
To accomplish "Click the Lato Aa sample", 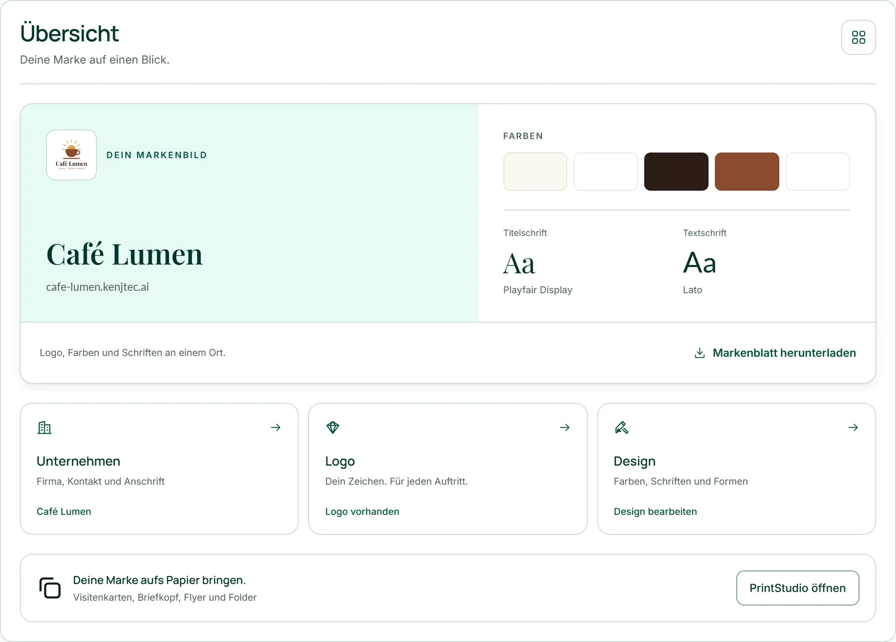I will point(699,263).
